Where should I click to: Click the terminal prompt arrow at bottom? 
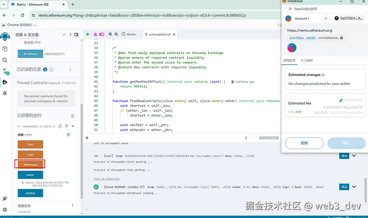point(86,209)
